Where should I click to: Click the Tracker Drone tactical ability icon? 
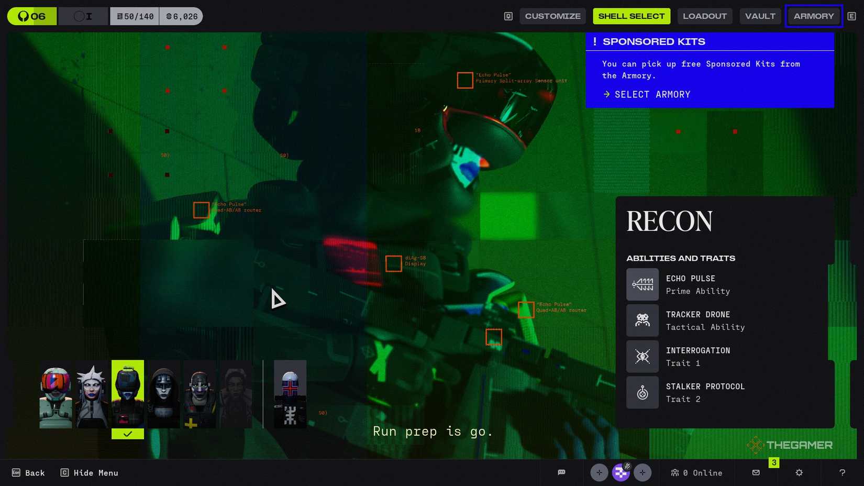pyautogui.click(x=643, y=321)
